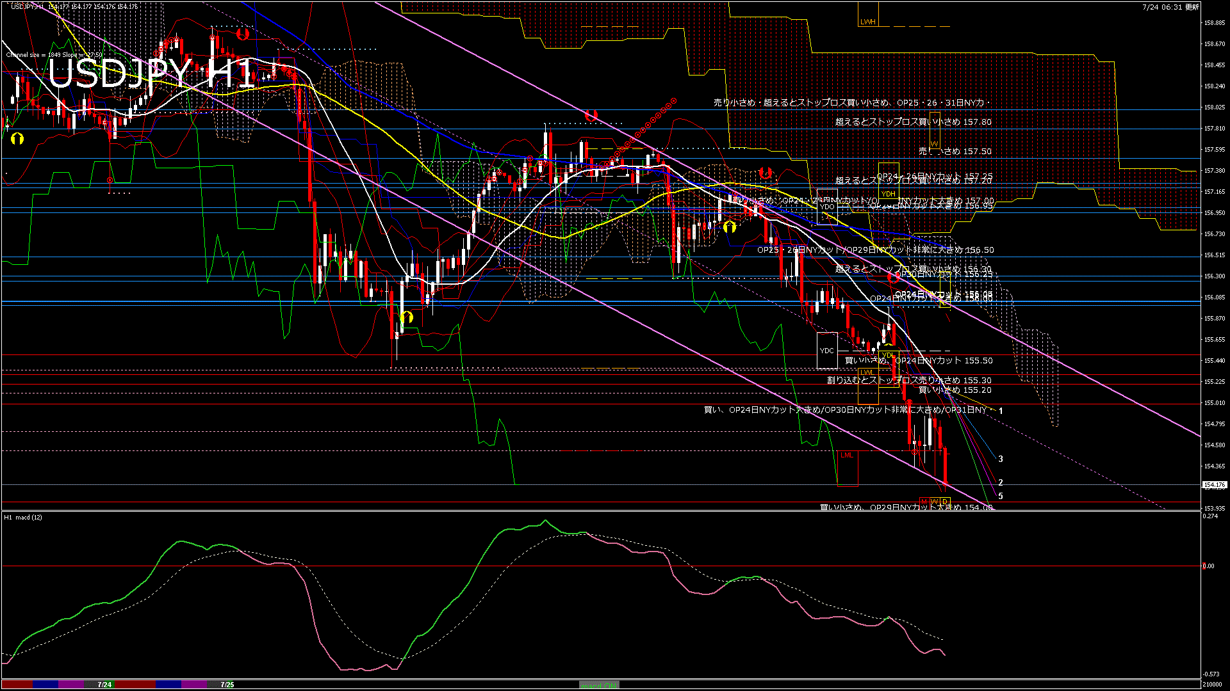The width and height of the screenshot is (1230, 691).
Task: Click the first red session color block
Action: (x=17, y=685)
